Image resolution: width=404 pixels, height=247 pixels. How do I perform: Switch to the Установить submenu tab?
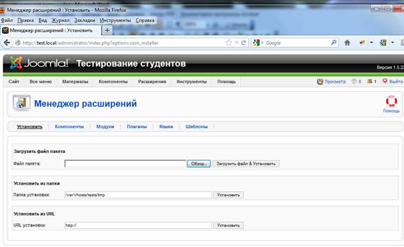click(30, 126)
